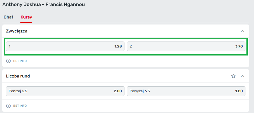
Task: Click the info icon under Liczba rund
Action: [8, 106]
